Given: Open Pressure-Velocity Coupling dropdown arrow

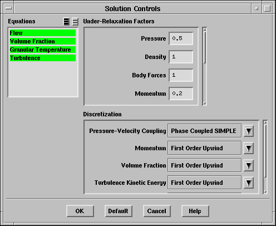Looking at the screenshot, I should [x=249, y=131].
